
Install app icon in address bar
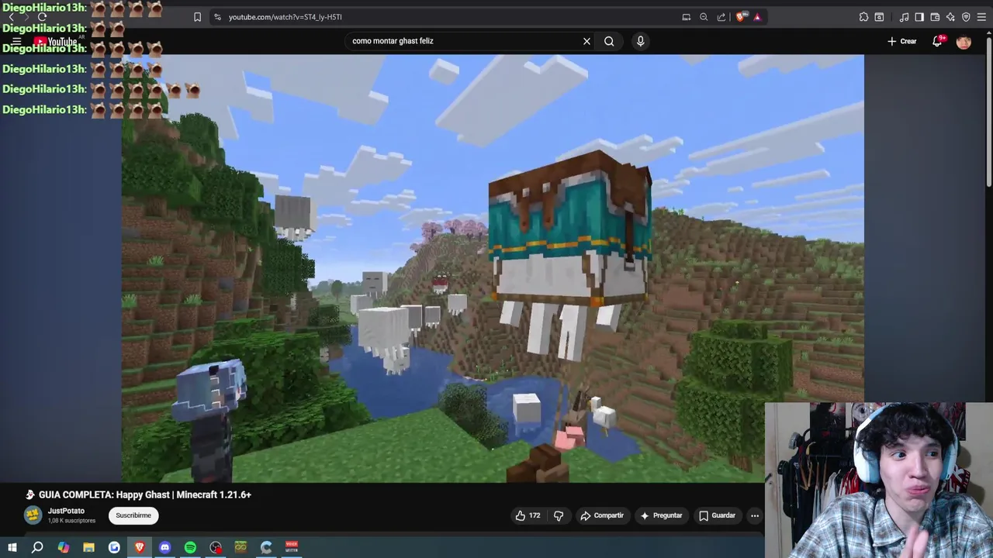click(x=687, y=17)
